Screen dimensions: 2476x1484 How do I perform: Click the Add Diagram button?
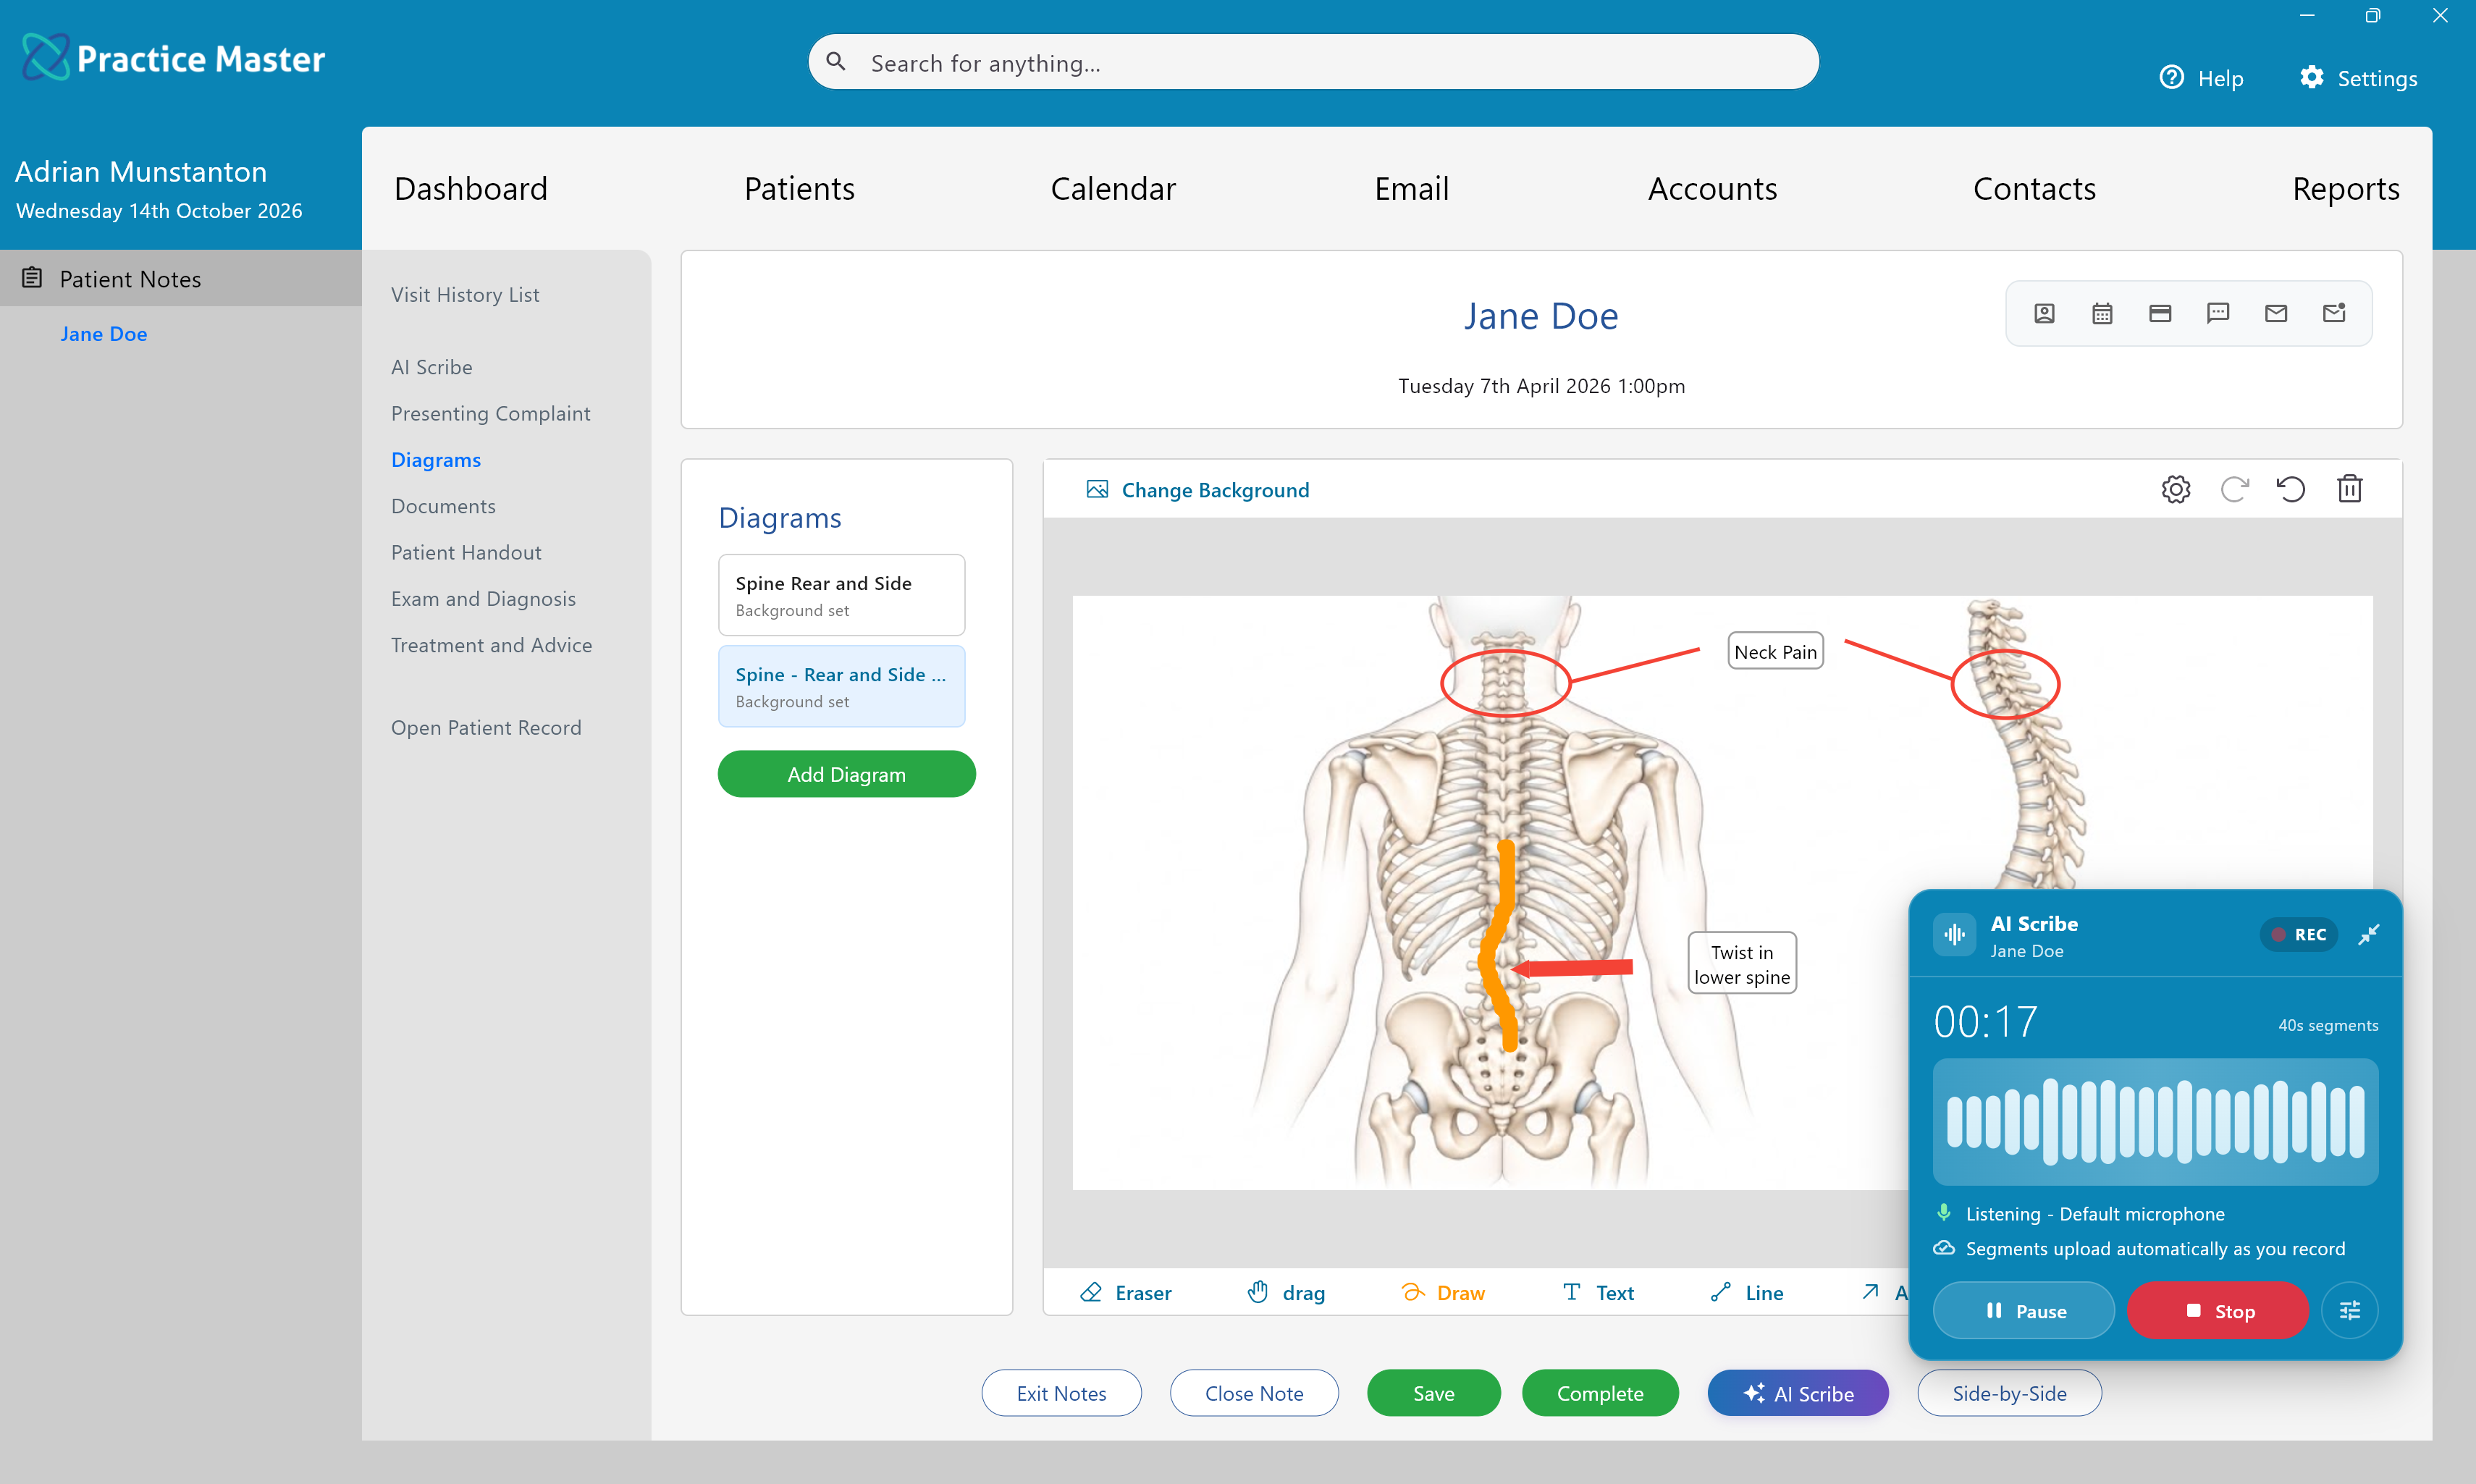coord(846,774)
